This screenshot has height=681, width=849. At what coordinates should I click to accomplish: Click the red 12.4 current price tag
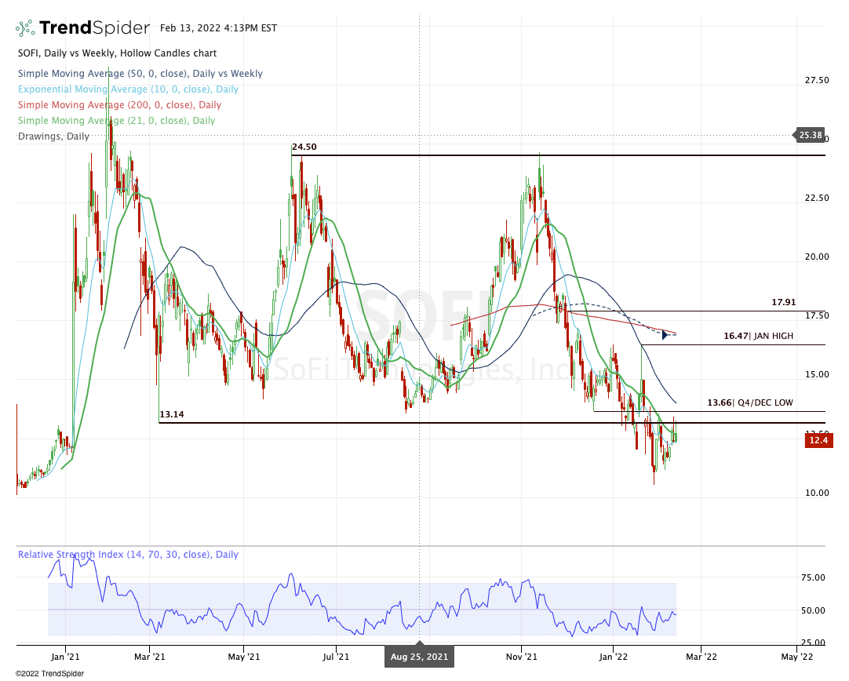(818, 441)
